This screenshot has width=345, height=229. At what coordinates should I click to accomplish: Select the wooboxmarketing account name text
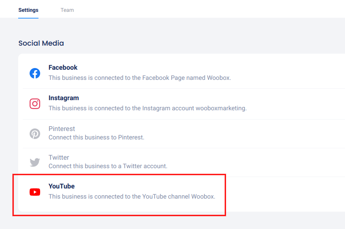pyautogui.click(x=220, y=108)
